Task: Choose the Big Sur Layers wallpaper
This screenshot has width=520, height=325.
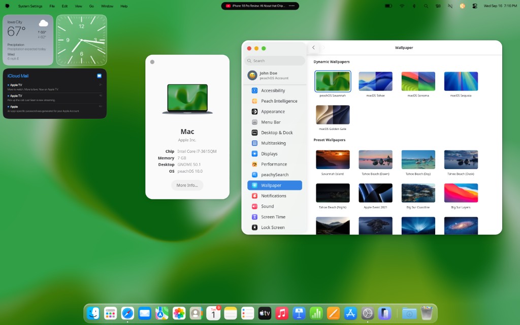Action: (x=461, y=193)
